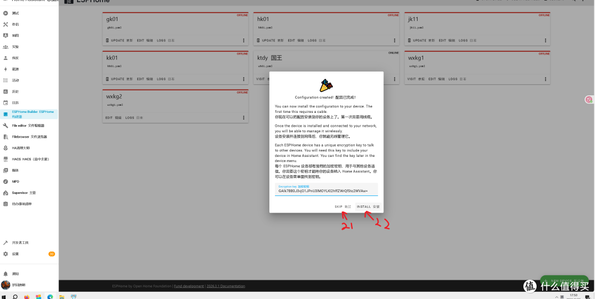
Task: Click the settings gear icon
Action: (6, 254)
